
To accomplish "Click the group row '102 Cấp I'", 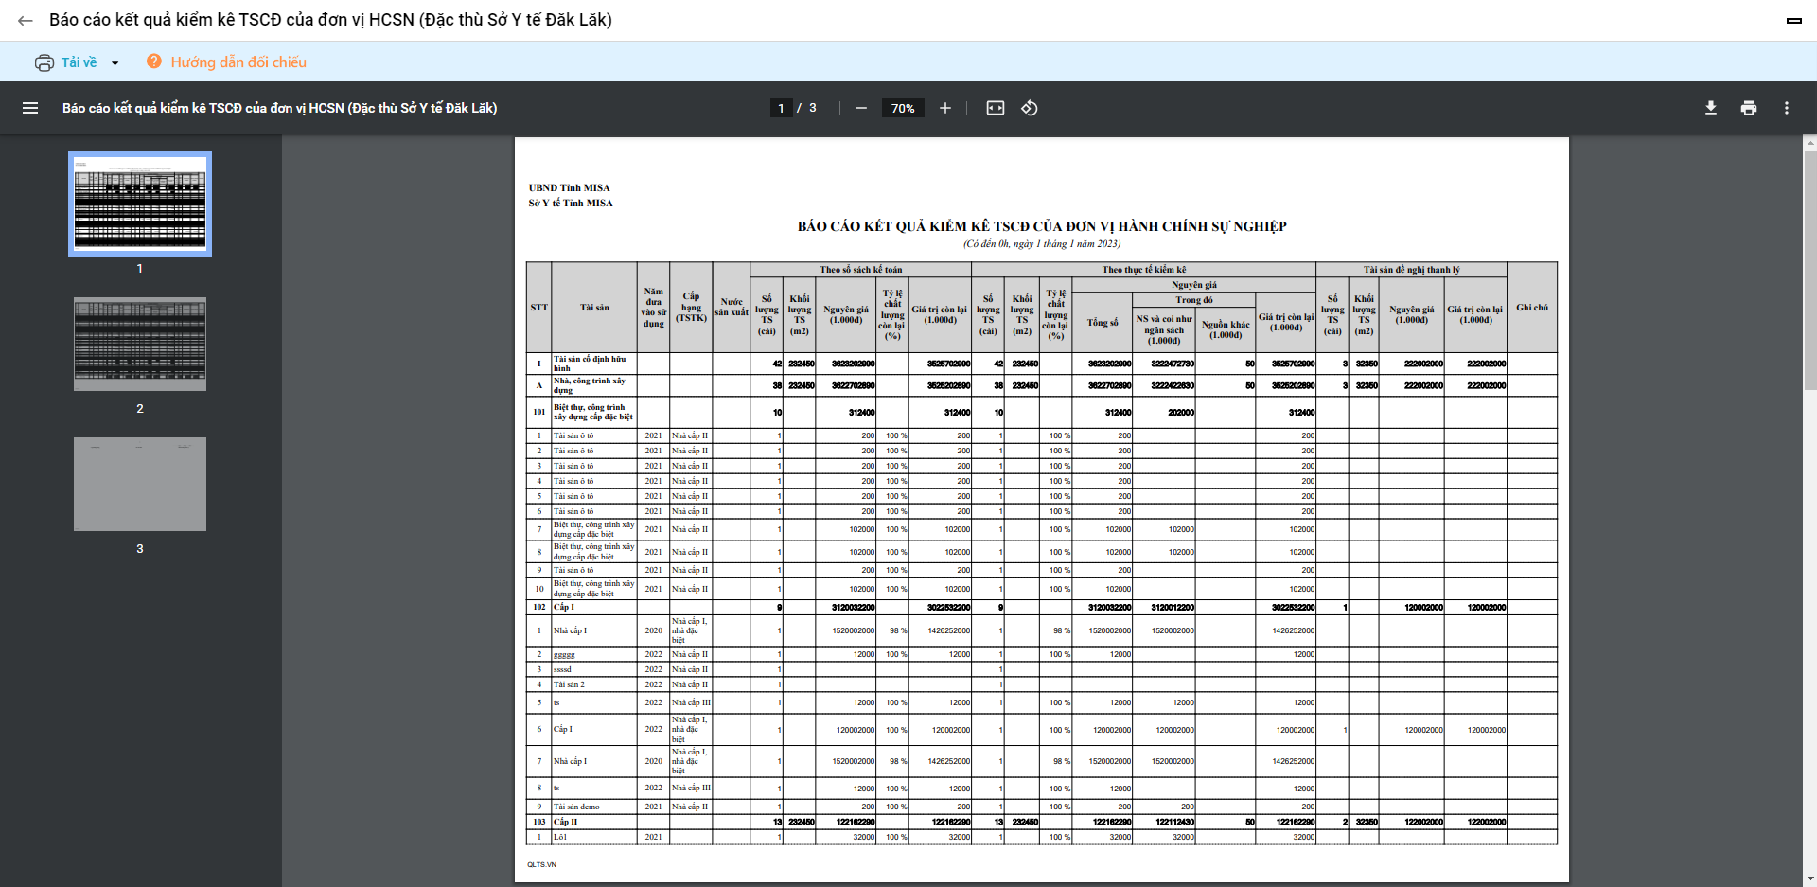I will coord(1042,608).
